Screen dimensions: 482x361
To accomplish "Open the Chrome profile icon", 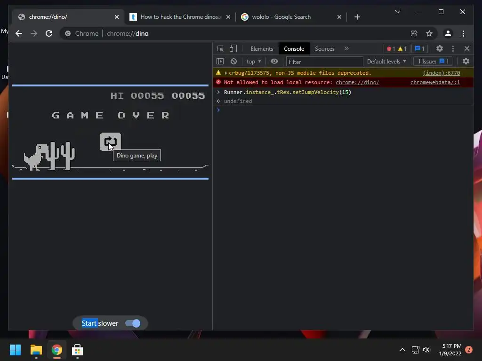I will click(x=448, y=33).
